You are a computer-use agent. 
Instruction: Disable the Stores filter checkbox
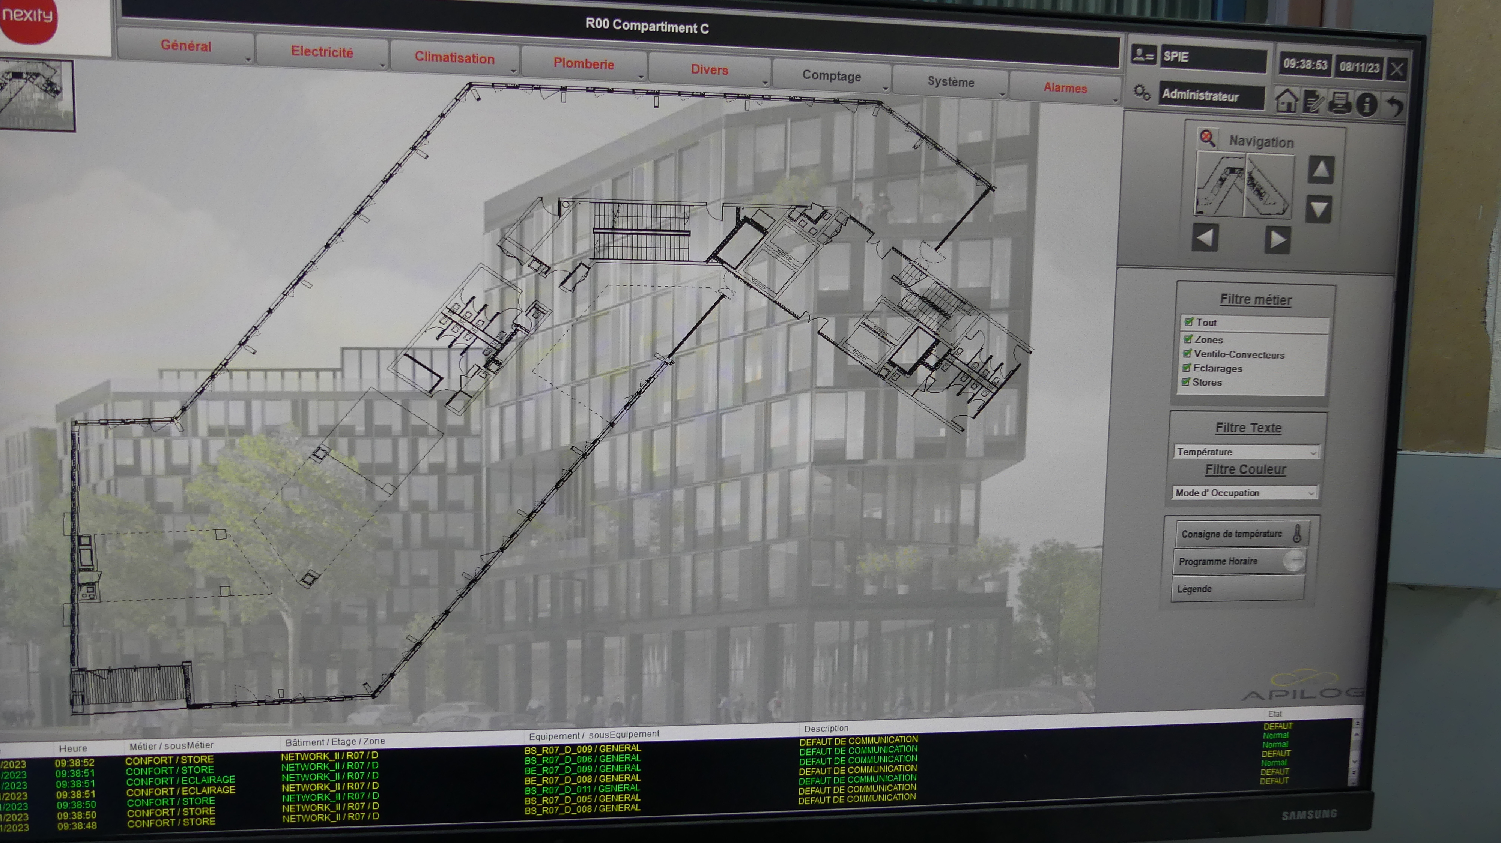click(1185, 381)
